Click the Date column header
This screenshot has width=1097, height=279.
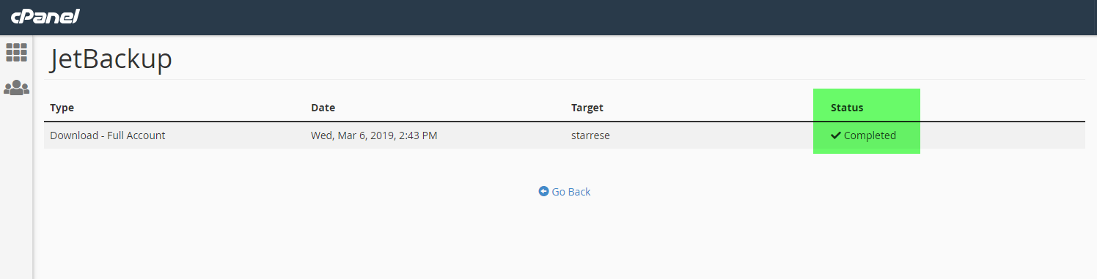(323, 108)
